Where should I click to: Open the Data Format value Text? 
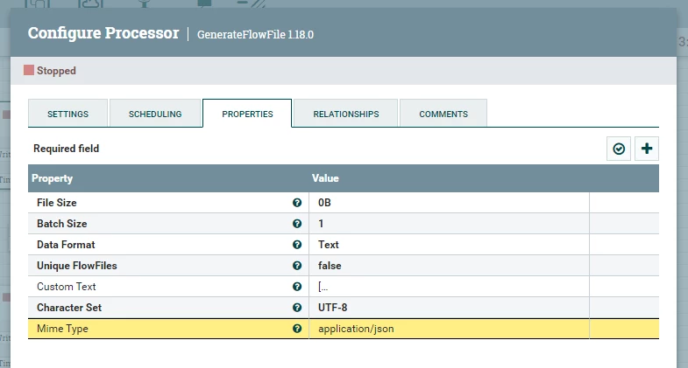[449, 245]
